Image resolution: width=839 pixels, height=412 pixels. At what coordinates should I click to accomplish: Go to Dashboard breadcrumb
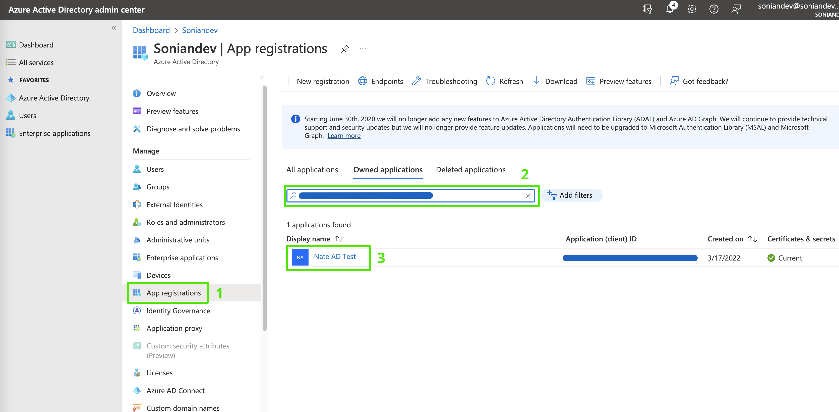(x=151, y=30)
